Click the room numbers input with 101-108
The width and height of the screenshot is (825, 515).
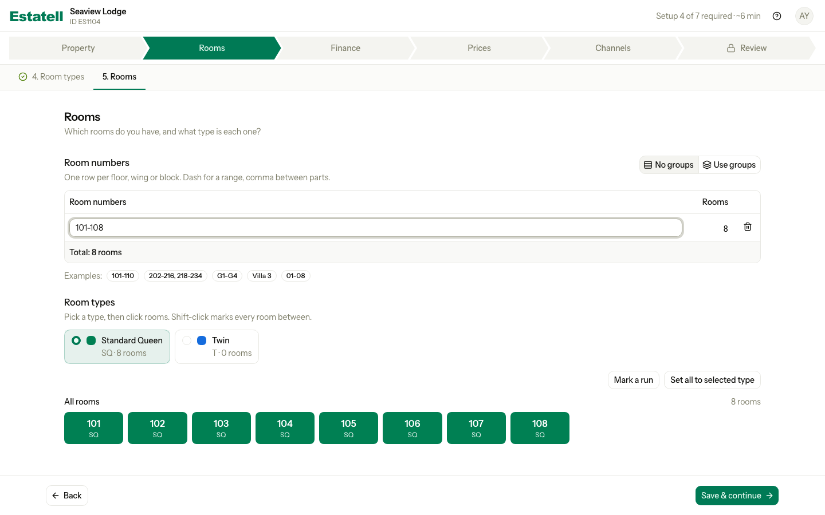[x=376, y=228]
